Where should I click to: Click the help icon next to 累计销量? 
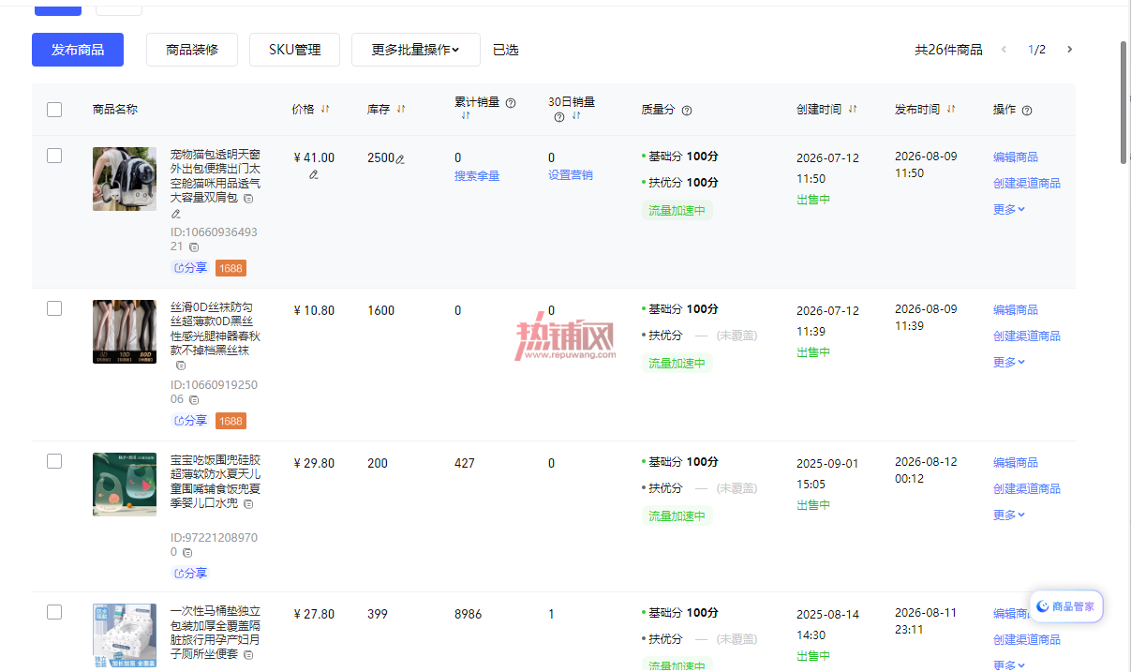pyautogui.click(x=511, y=103)
